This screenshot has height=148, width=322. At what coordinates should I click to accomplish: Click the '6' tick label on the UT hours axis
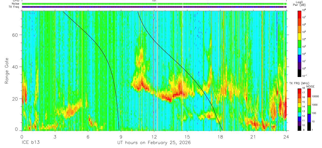(x=88, y=137)
